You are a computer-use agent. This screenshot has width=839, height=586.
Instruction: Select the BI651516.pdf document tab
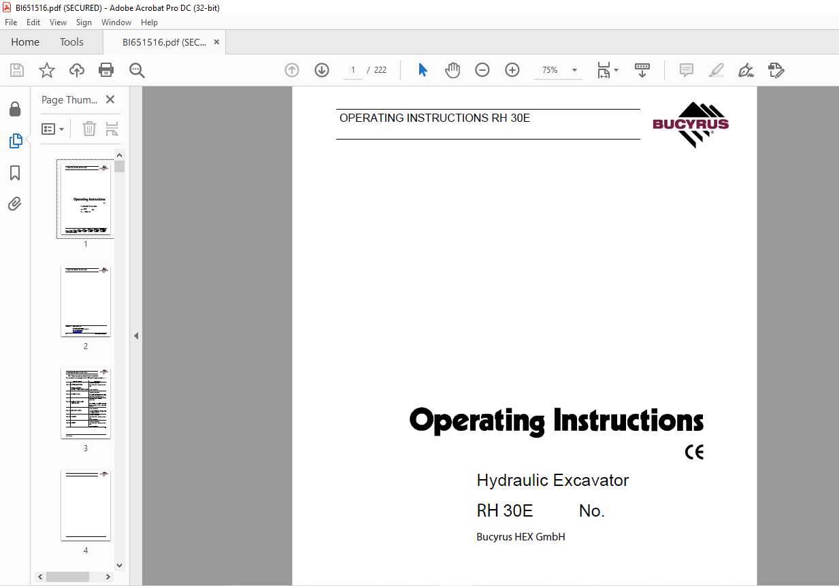164,42
